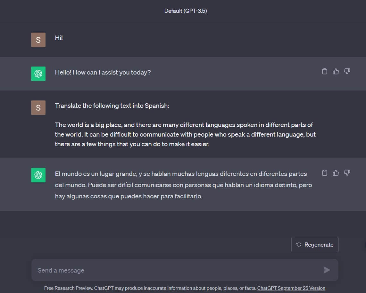Focus the "Send a message" input box
The height and width of the screenshot is (293, 366).
176,270
